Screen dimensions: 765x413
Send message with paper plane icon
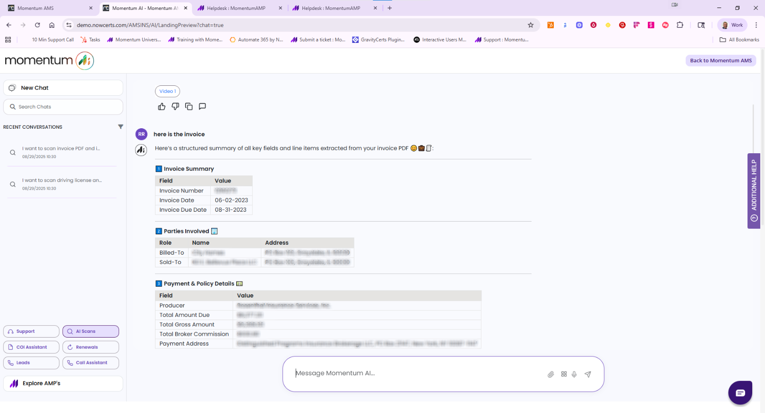click(588, 374)
